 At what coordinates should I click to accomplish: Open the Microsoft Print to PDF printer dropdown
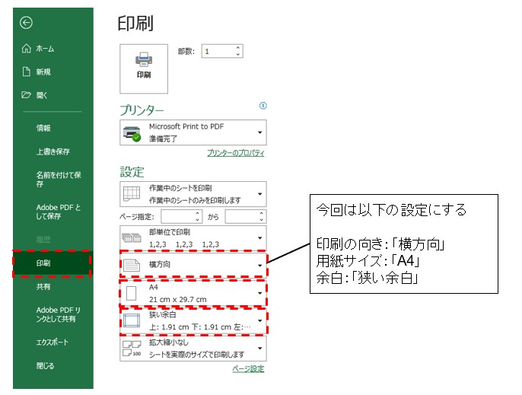193,133
